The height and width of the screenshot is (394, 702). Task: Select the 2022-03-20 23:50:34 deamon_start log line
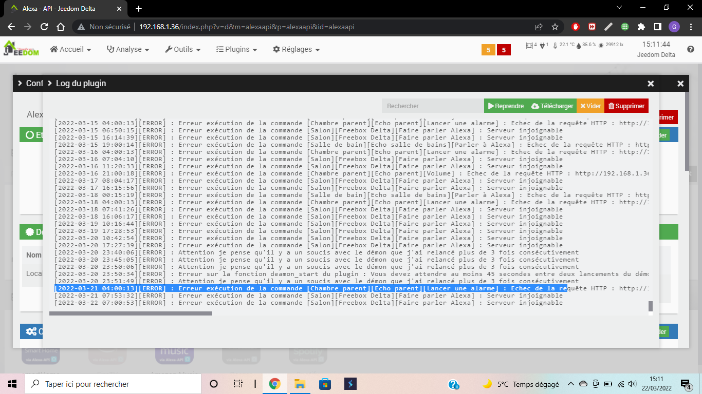click(x=352, y=274)
